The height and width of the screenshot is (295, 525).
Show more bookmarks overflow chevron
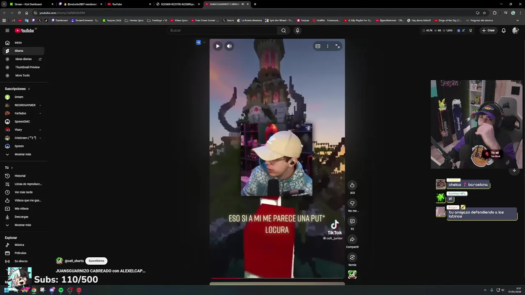click(x=518, y=20)
